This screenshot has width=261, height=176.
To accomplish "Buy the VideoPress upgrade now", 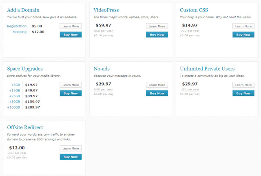I will pyautogui.click(x=157, y=35).
